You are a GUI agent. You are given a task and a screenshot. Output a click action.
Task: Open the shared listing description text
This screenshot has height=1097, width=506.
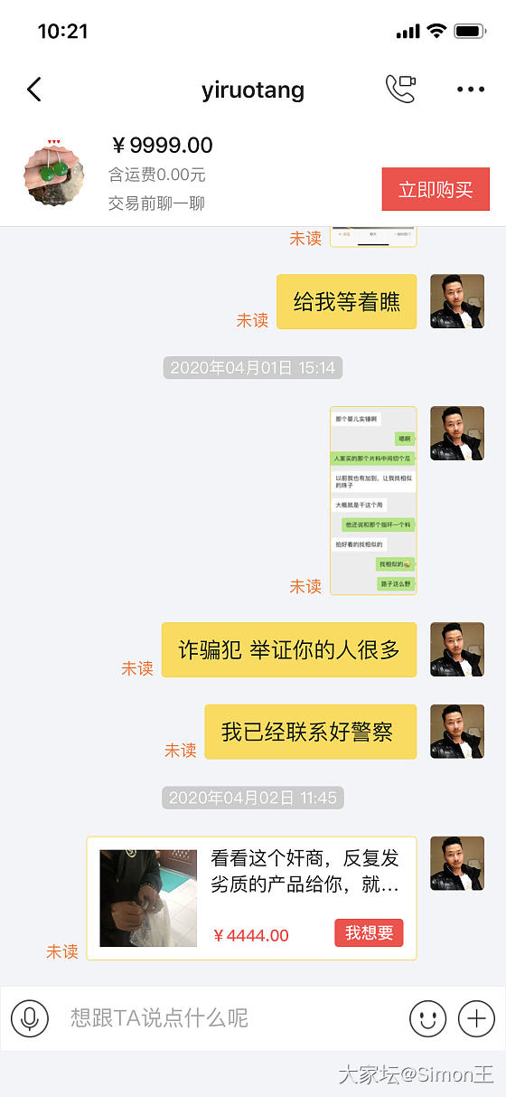point(305,871)
